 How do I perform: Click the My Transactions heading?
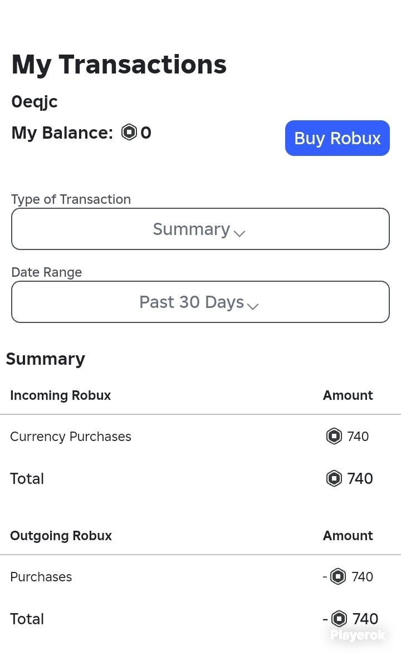click(119, 65)
